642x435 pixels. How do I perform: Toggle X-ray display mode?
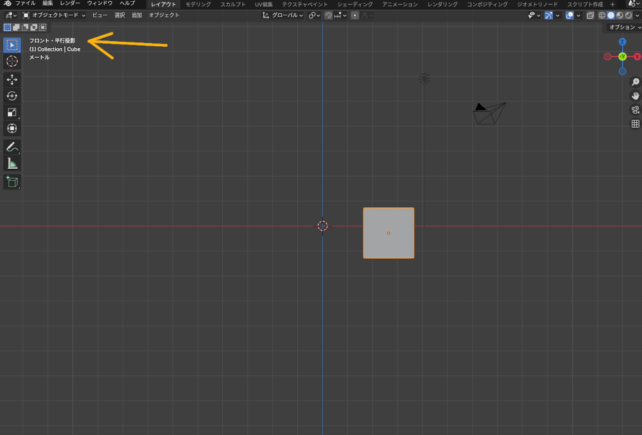[589, 15]
